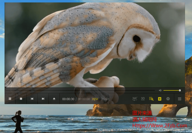The image size is (192, 133).
Task: Click the eject/open file icon
Action: coord(54,99)
